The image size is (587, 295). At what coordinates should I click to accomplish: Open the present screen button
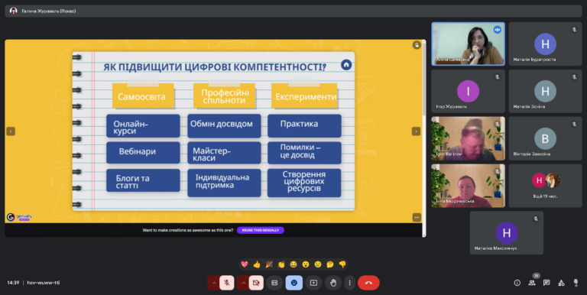[x=313, y=283]
